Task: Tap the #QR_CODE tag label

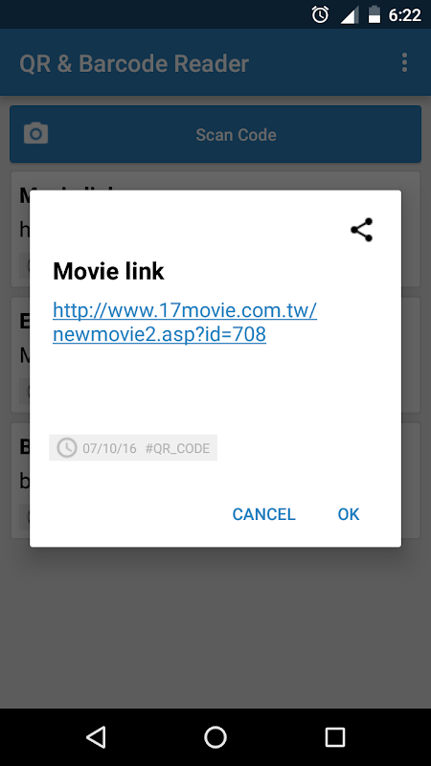Action: coord(177,448)
